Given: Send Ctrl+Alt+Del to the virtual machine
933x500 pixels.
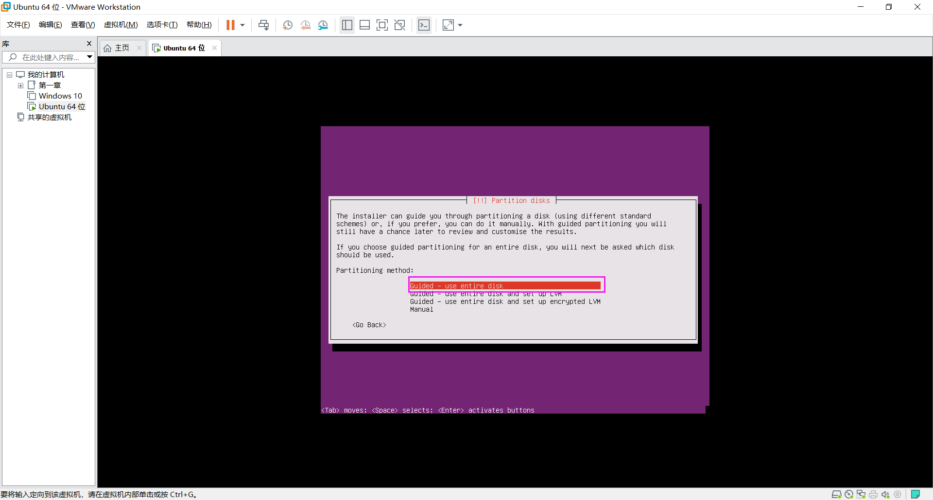Looking at the screenshot, I should tap(264, 25).
